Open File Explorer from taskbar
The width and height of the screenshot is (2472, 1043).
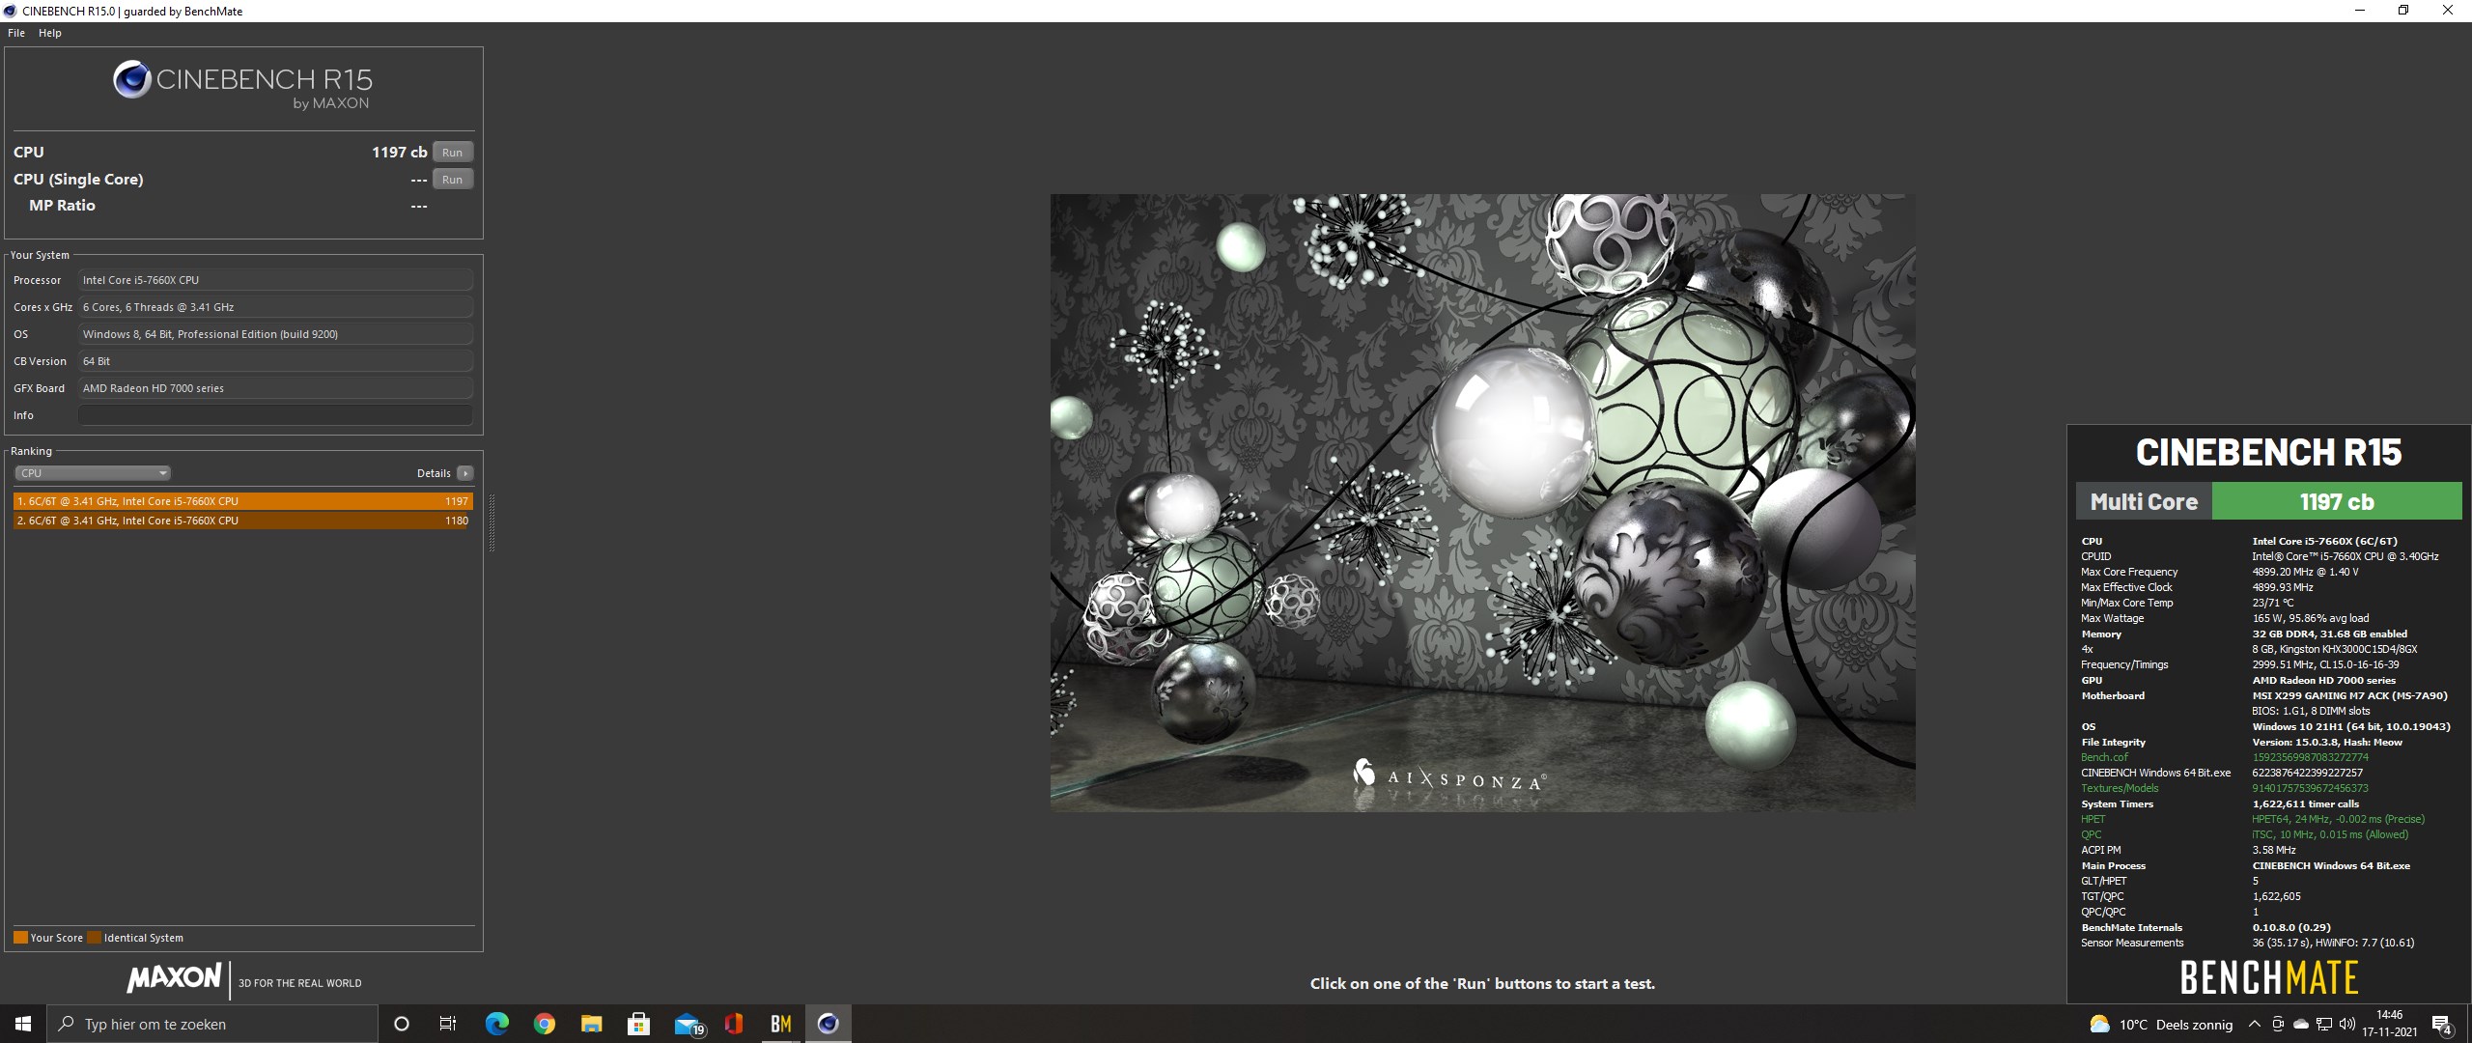click(x=591, y=1024)
